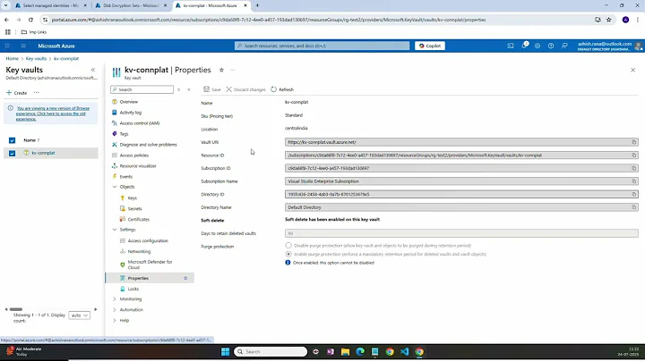Copy the Resource ID to clipboard
This screenshot has width=645, height=361.
pyautogui.click(x=634, y=155)
